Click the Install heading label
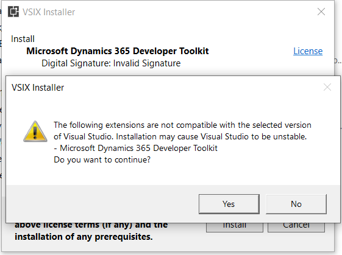342x255 pixels. click(23, 39)
